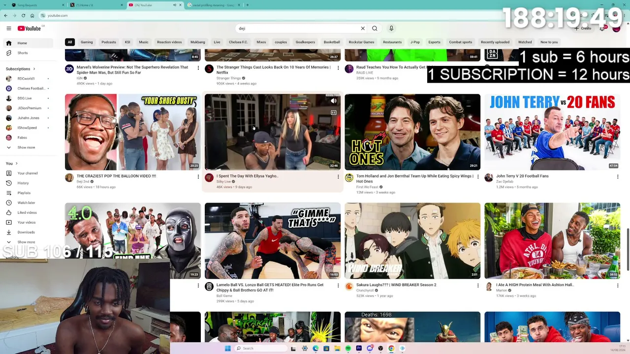Open options for Sakura Laughs video
630x354 pixels.
coord(478,285)
